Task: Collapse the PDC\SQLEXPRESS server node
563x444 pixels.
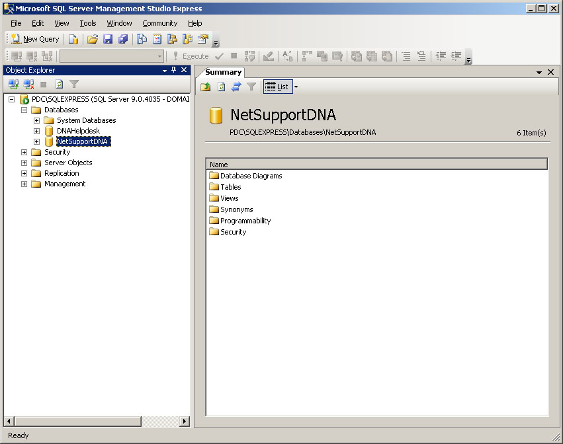Action: coord(11,99)
